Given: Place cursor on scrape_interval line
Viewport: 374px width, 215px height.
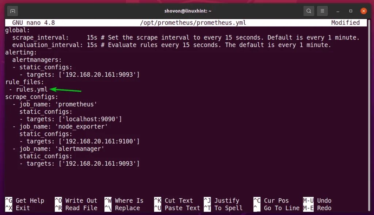Looking at the screenshot, I should click(x=186, y=38).
